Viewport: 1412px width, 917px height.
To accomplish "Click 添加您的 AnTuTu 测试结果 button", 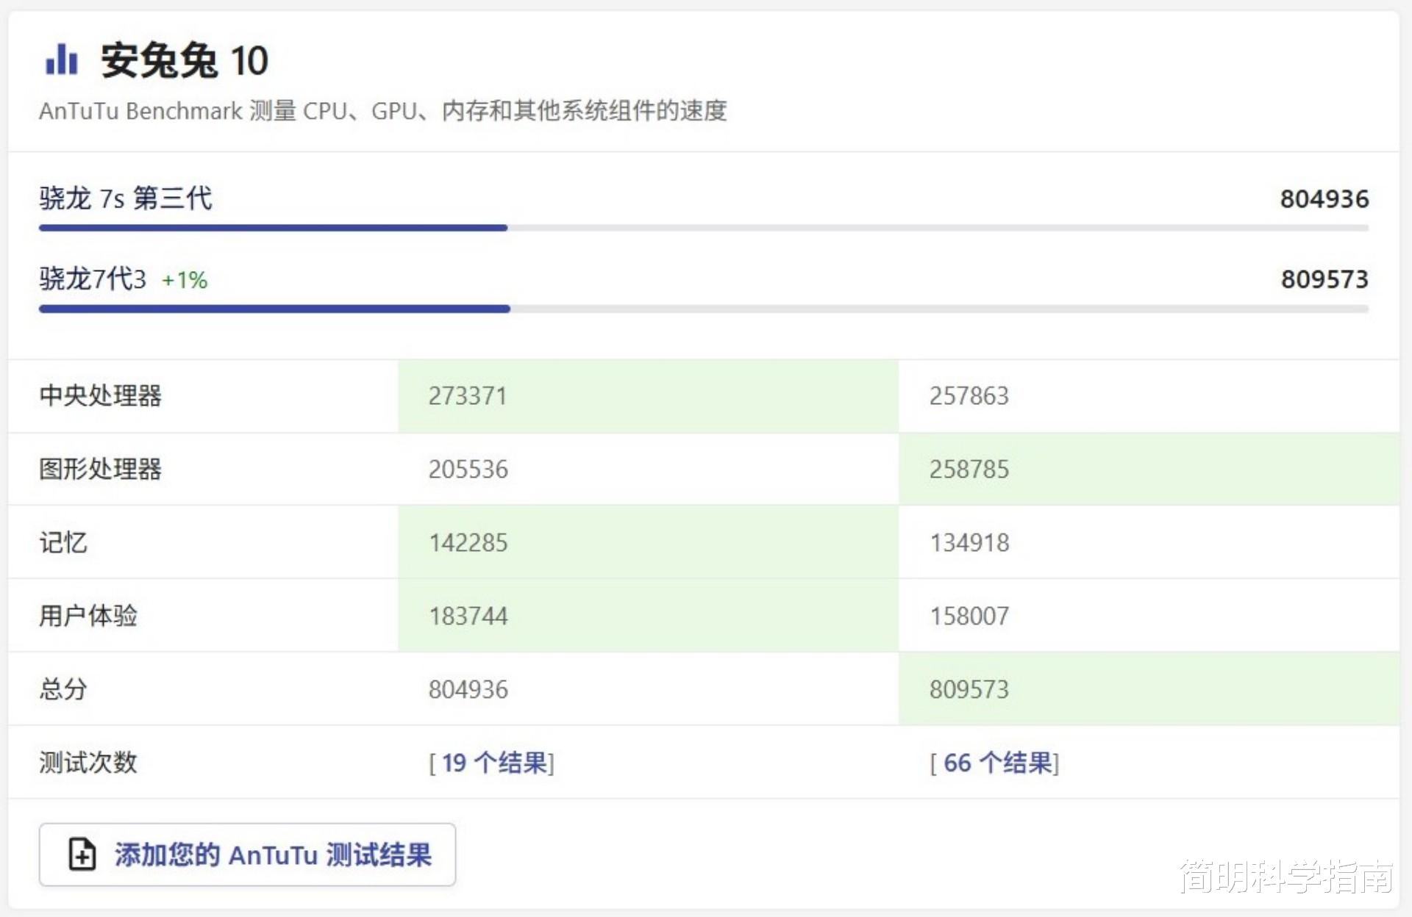I will [x=247, y=855].
